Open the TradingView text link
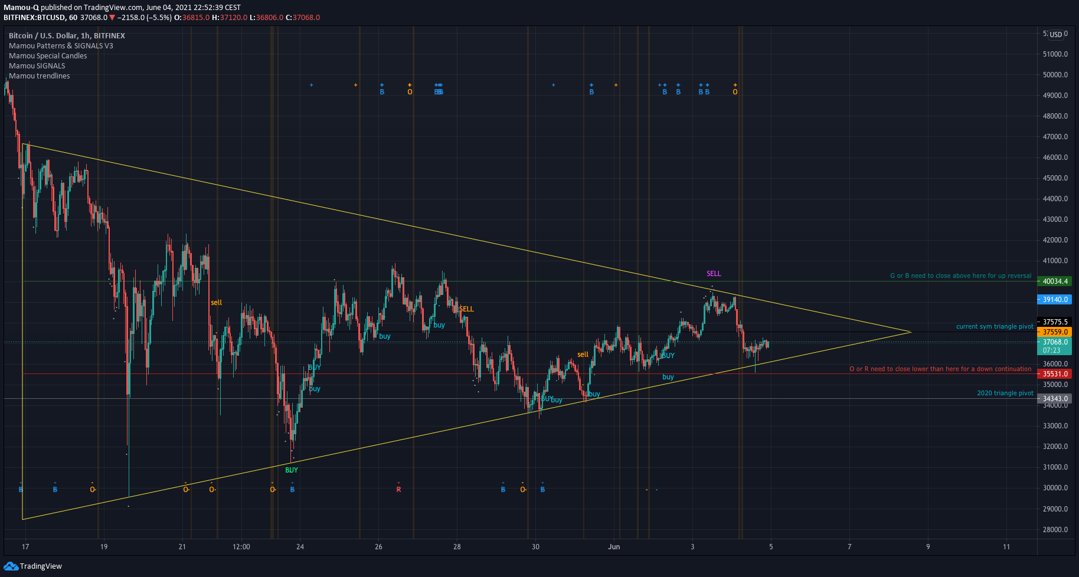 (x=41, y=566)
